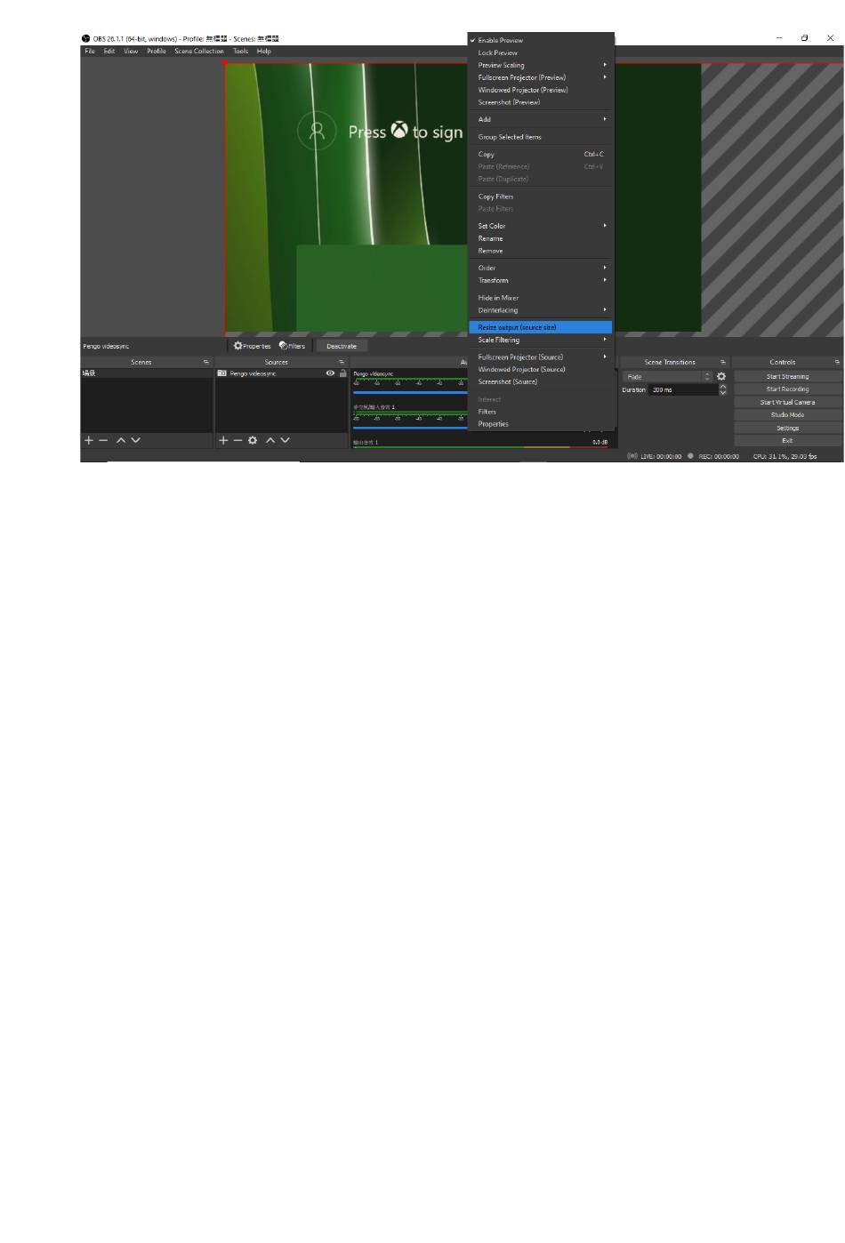The image size is (845, 1243).
Task: Choose Rename in the context menu
Action: (541, 238)
